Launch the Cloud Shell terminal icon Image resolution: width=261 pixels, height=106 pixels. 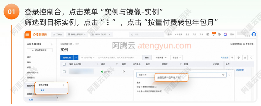(x=208, y=34)
